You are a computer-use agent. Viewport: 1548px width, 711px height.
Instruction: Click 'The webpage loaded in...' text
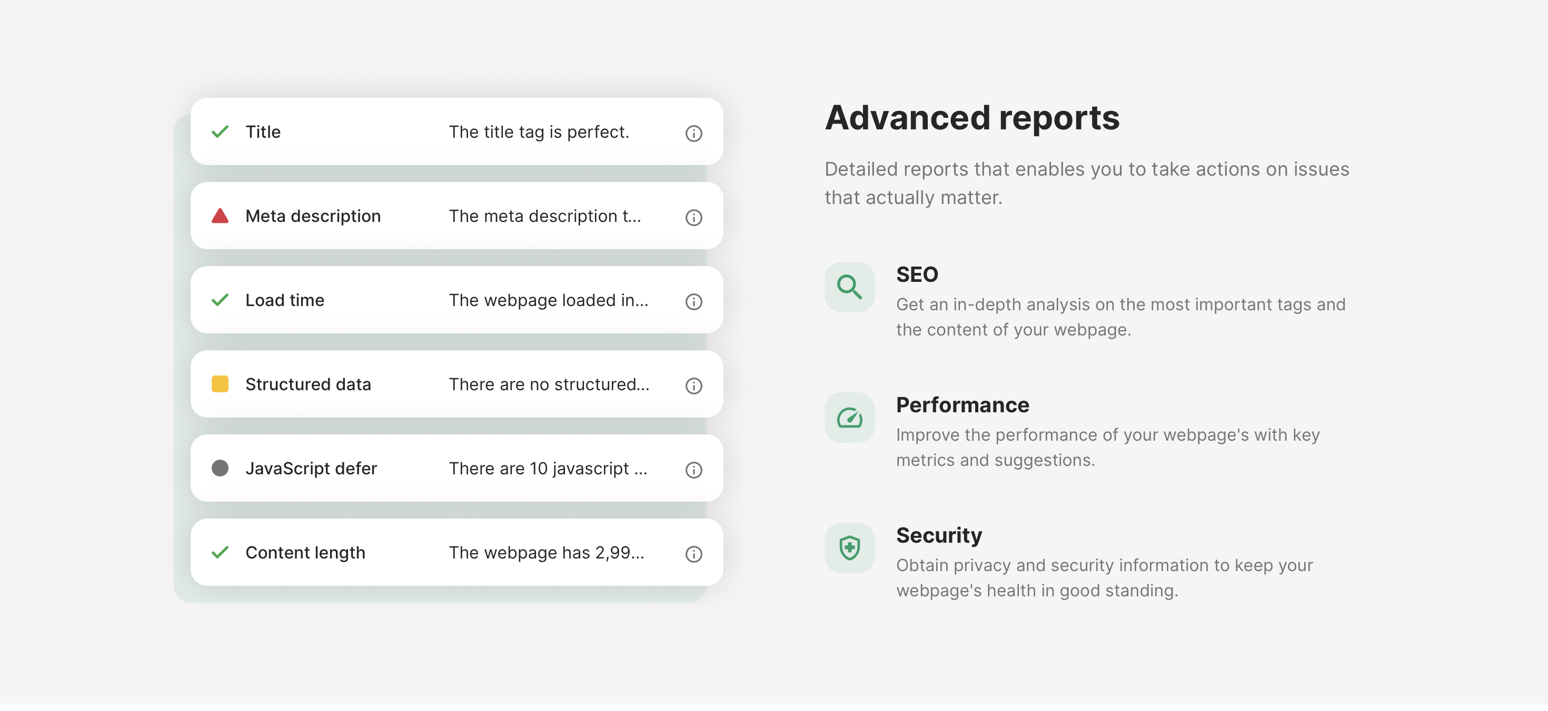coord(549,300)
